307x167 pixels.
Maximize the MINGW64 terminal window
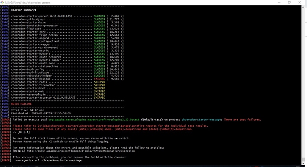coord(289,2)
